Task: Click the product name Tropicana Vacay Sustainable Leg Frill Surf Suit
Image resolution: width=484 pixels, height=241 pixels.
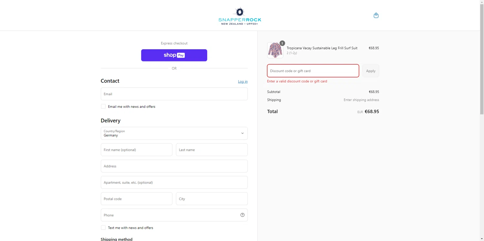Action: coord(322,48)
